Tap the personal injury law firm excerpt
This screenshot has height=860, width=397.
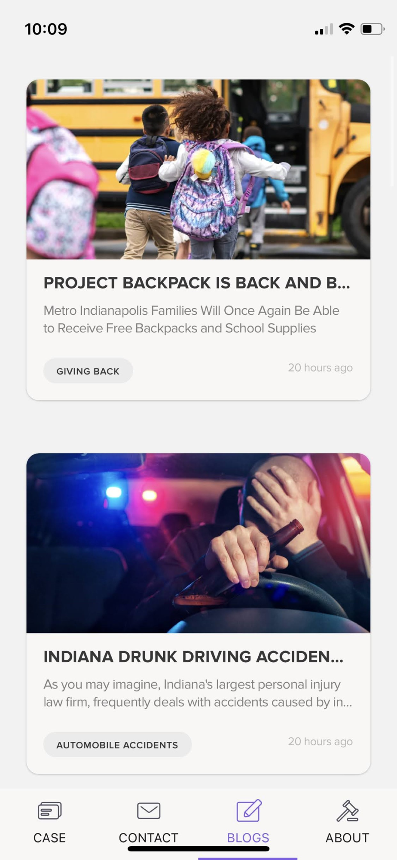coord(198,693)
